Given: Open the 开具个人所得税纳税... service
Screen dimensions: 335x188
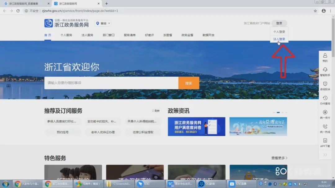Looking at the screenshot, I should click(142, 121).
